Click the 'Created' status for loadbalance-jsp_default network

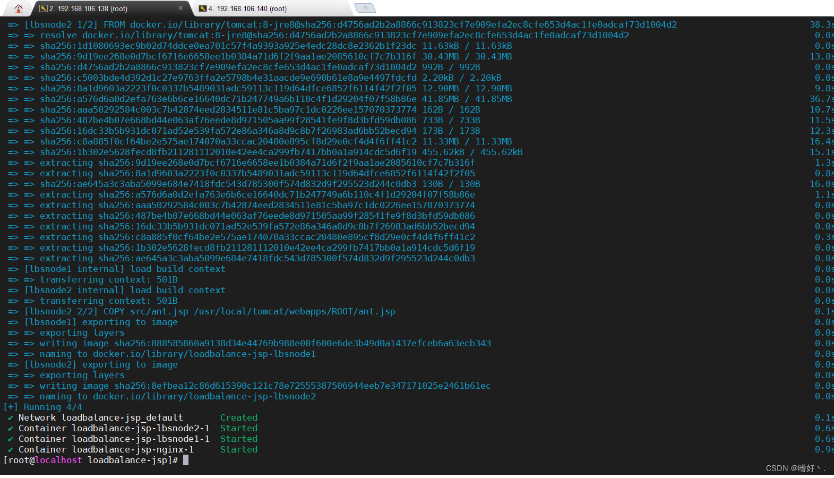click(239, 417)
